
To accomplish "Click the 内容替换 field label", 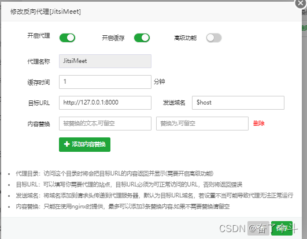I will (39, 124).
